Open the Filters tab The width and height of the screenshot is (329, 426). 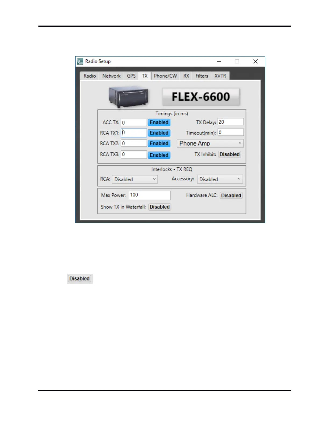tap(202, 76)
